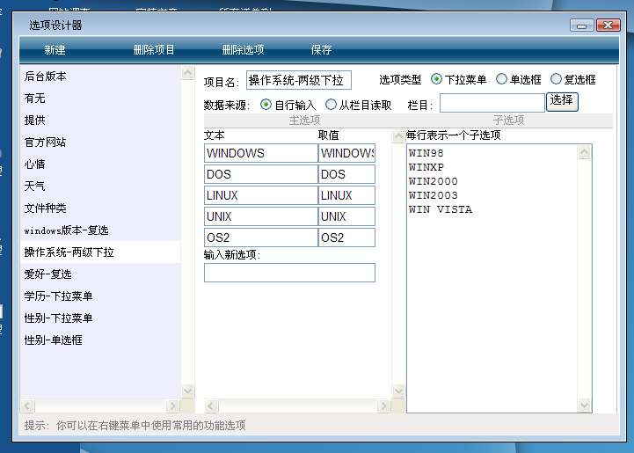
Task: Select the 单选框 option type radio
Action: pyautogui.click(x=501, y=79)
